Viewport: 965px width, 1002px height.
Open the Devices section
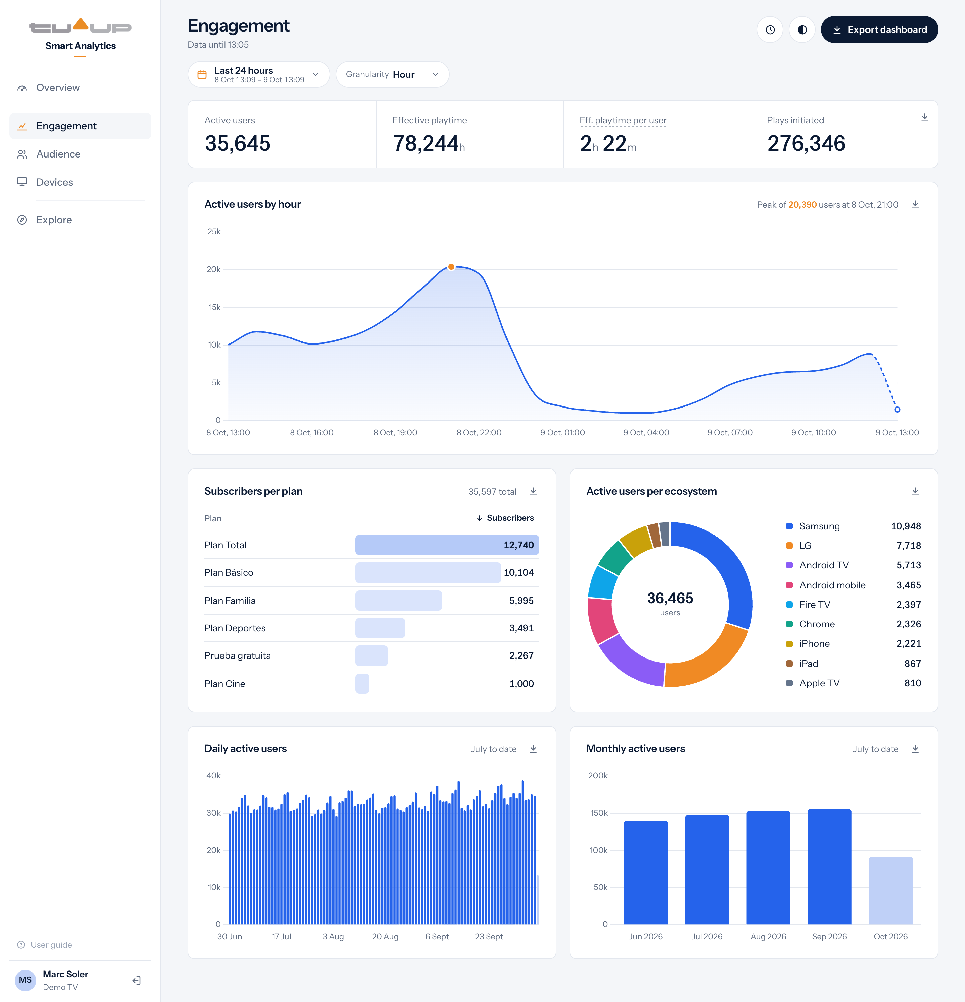pos(80,182)
